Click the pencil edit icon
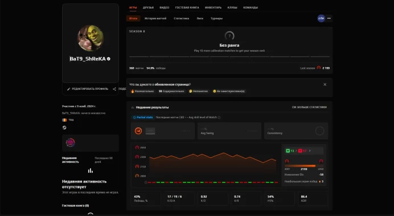The height and width of the screenshot is (216, 394). click(68, 89)
